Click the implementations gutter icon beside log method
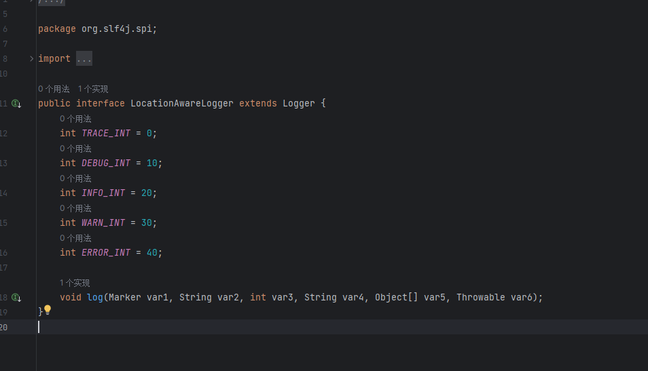 [x=16, y=298]
